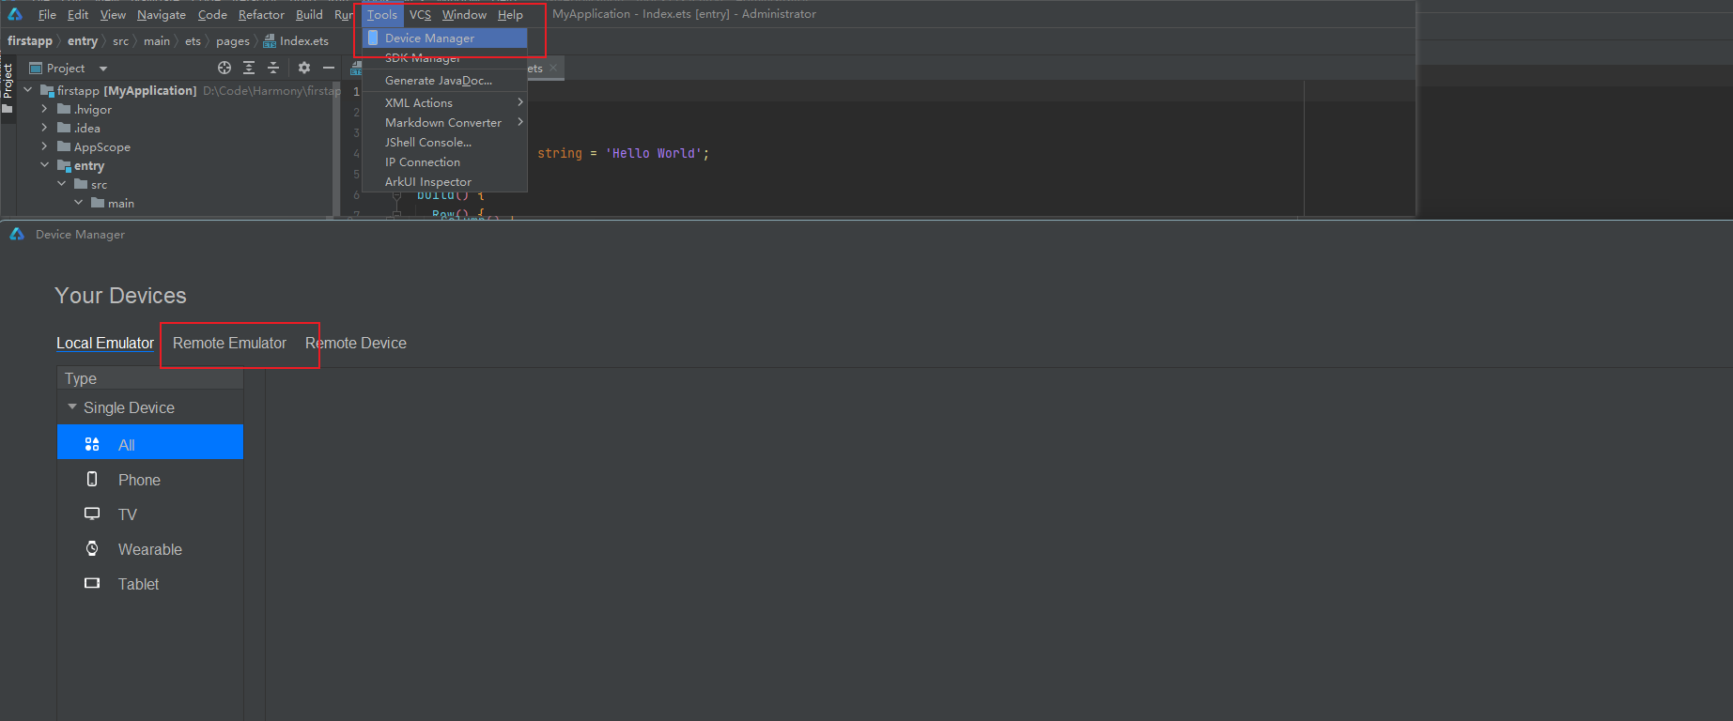Open Markdown Converter submenu
Image resolution: width=1733 pixels, height=721 pixels.
[444, 122]
